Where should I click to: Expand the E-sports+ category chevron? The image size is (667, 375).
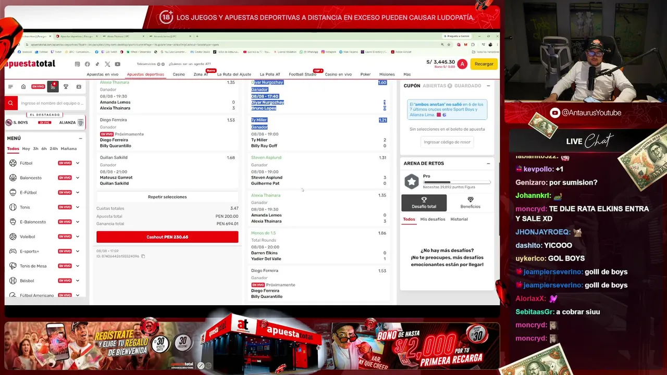78,251
